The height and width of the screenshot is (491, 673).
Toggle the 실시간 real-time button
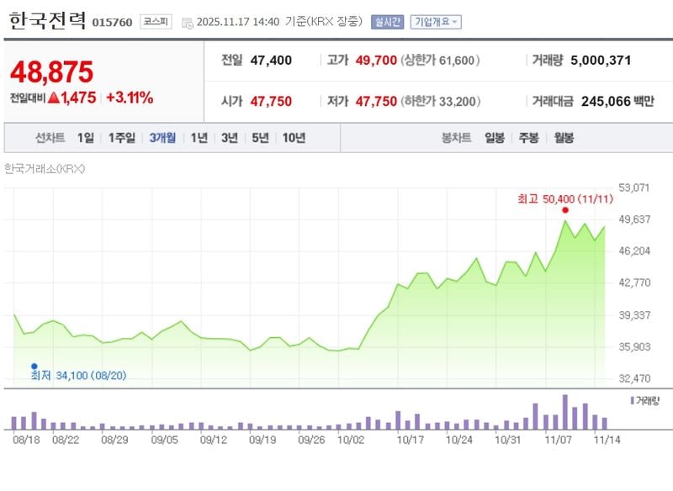[x=387, y=22]
